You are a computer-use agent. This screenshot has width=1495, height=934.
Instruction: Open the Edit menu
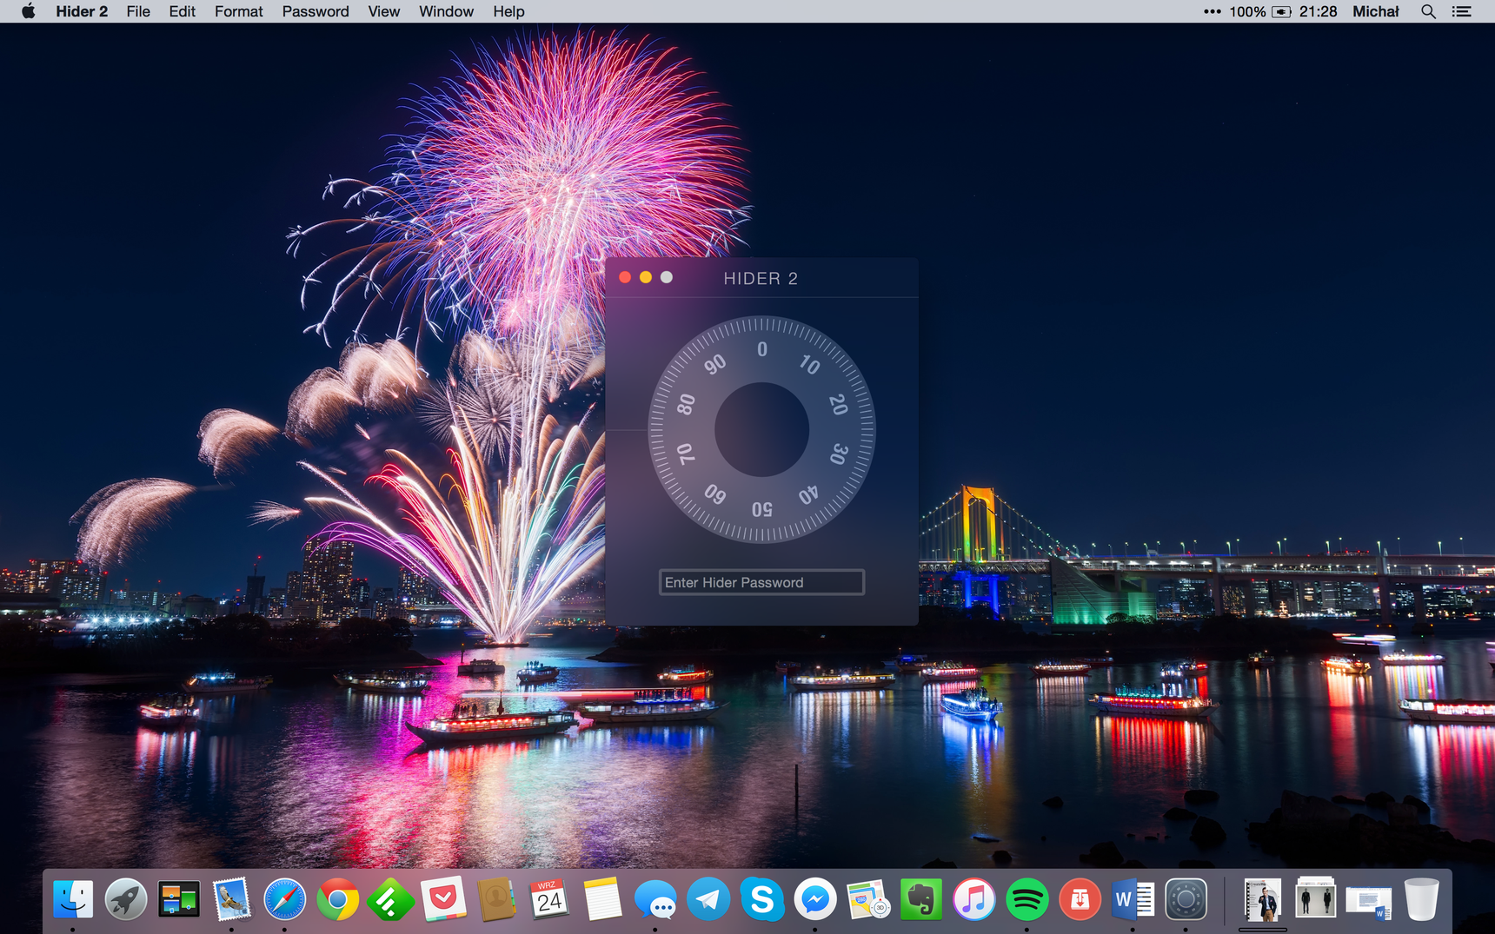[182, 11]
